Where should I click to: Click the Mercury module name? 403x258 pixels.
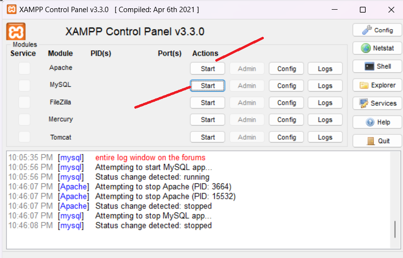pyautogui.click(x=61, y=119)
